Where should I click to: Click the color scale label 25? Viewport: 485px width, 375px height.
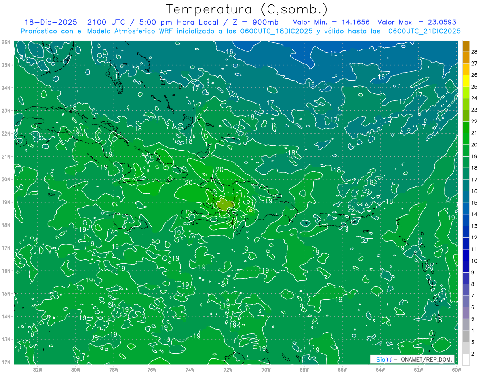pyautogui.click(x=474, y=86)
